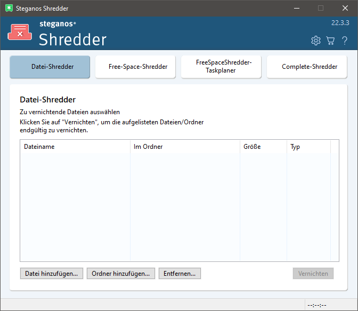
Task: Sort by Typ column header
Action: (x=308, y=147)
